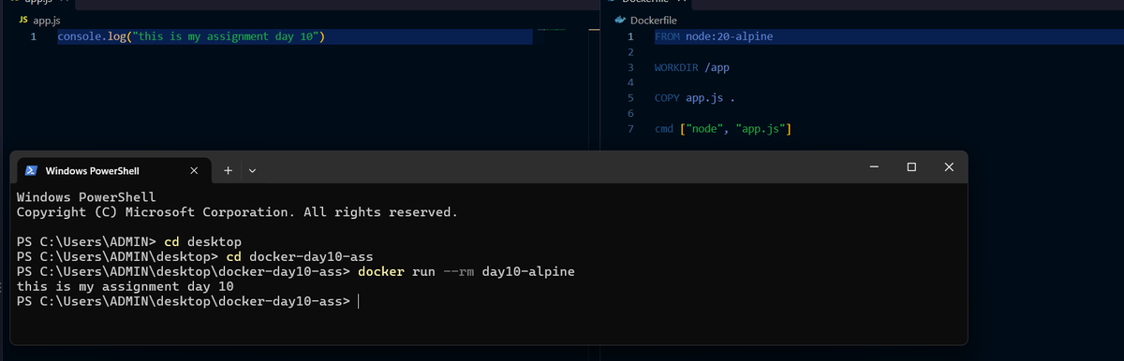Select the Windows PowerShell tab
This screenshot has width=1124, height=361.
pos(115,170)
